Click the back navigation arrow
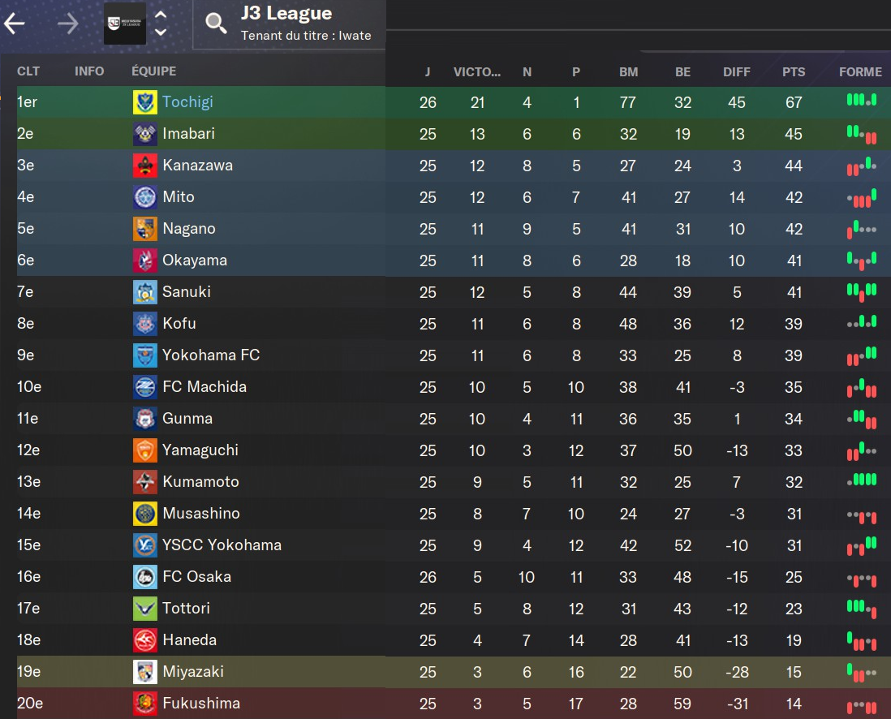Viewport: 891px width, 719px height. pyautogui.click(x=15, y=24)
